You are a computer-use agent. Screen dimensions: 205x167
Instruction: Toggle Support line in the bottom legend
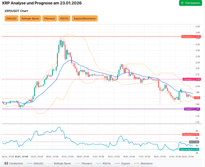click(x=122, y=163)
